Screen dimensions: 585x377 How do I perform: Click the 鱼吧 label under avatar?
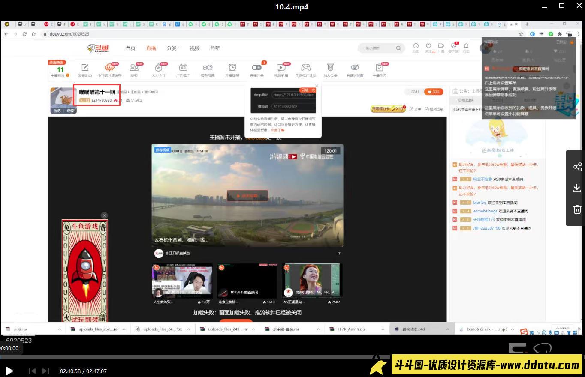57,111
